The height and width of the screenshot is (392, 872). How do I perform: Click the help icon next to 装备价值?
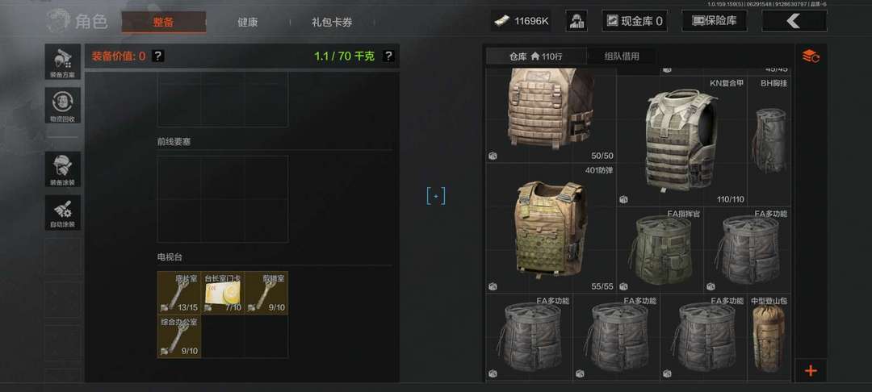click(158, 56)
